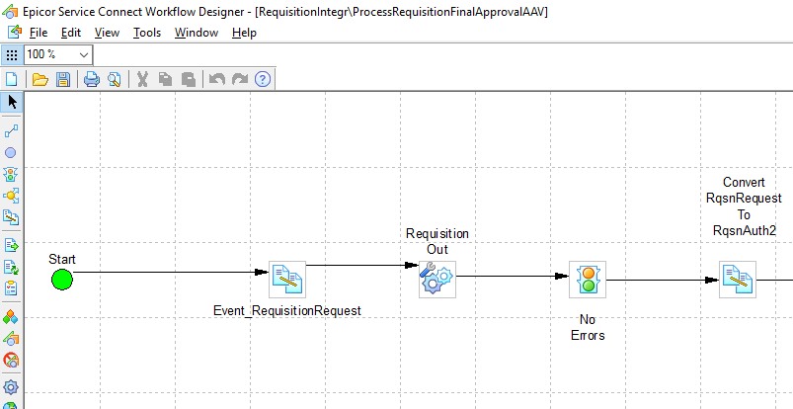Open the View menu
The image size is (793, 409).
point(107,33)
